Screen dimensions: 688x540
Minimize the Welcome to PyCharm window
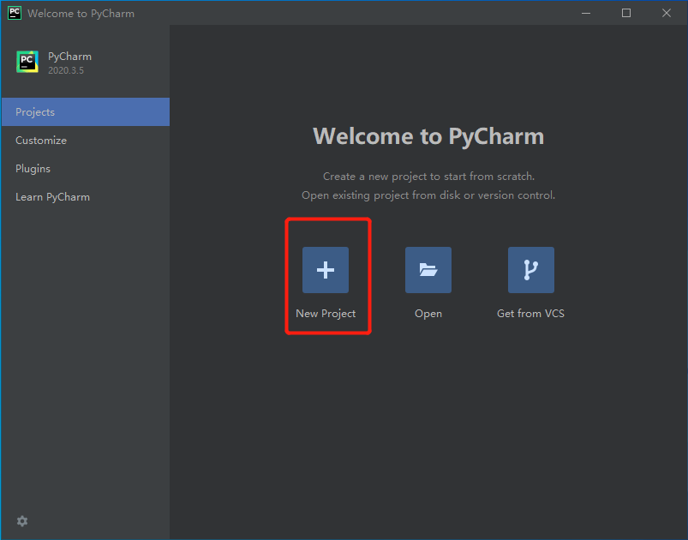586,13
